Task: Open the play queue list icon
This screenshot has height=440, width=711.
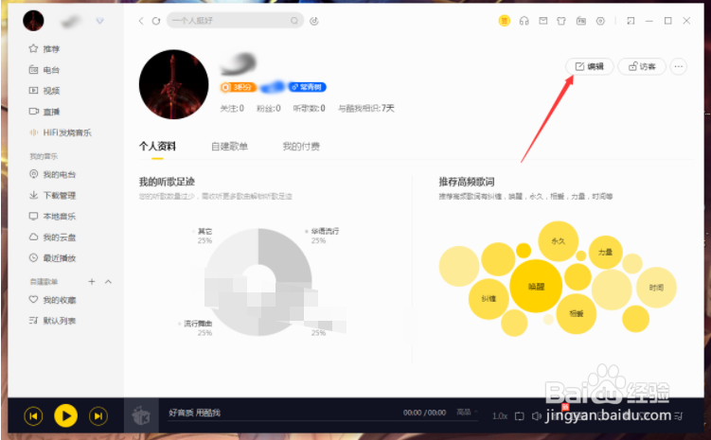Action: point(679,415)
